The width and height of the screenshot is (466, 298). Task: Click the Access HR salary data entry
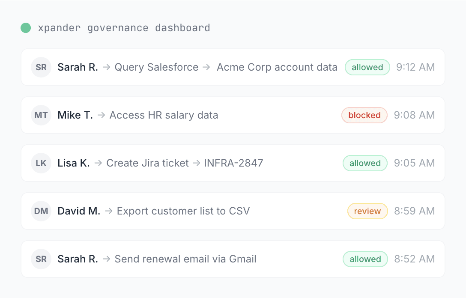(x=164, y=115)
